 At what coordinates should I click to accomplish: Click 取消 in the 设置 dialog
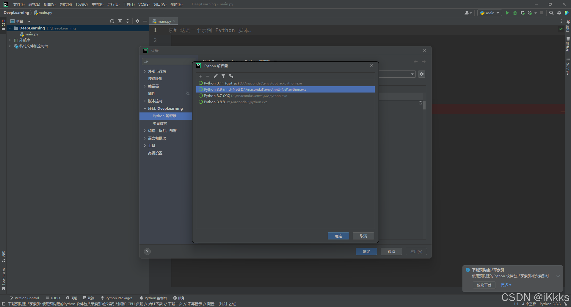(391, 251)
